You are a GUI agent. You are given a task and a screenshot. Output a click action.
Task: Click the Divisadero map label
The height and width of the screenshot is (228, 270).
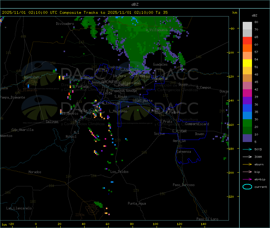(65, 24)
